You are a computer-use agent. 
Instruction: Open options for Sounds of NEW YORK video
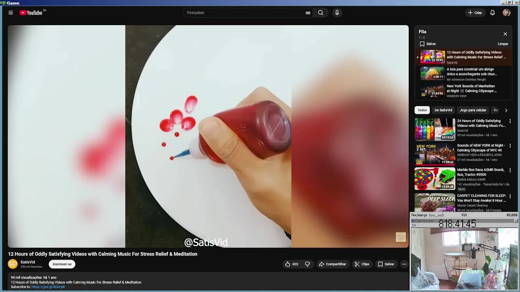tap(510, 146)
